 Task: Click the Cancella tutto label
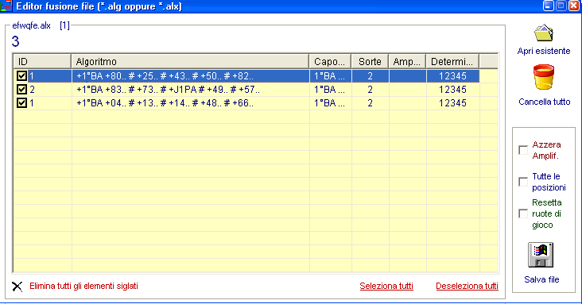pyautogui.click(x=544, y=102)
